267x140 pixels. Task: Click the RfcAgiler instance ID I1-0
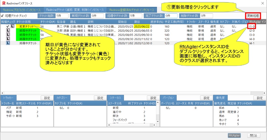pyautogui.click(x=252, y=27)
